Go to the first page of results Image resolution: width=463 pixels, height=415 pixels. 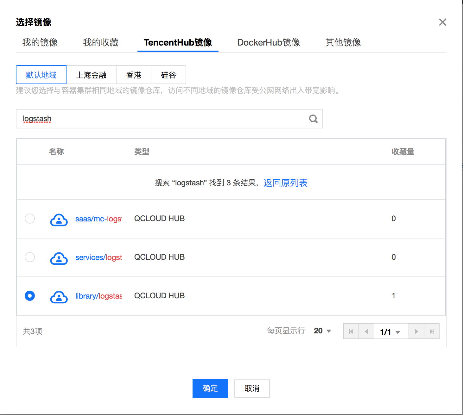pyautogui.click(x=351, y=331)
